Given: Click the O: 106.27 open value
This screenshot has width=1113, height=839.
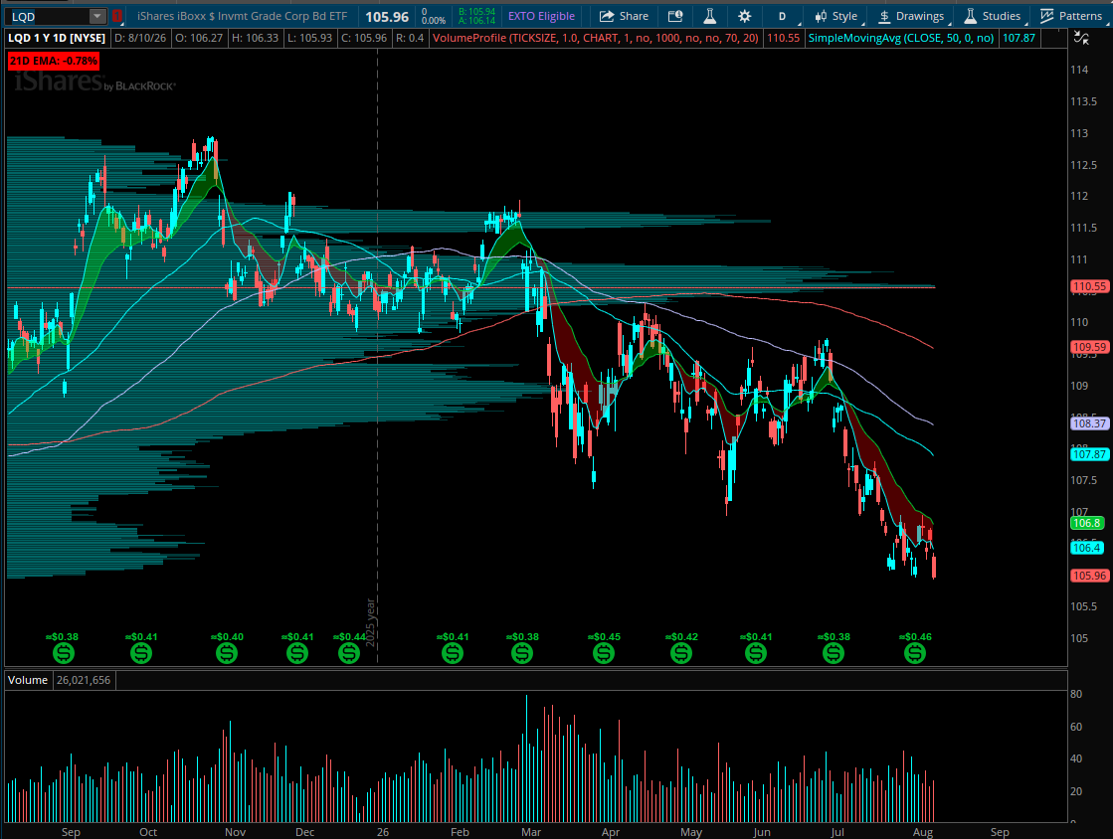Looking at the screenshot, I should pyautogui.click(x=199, y=38).
